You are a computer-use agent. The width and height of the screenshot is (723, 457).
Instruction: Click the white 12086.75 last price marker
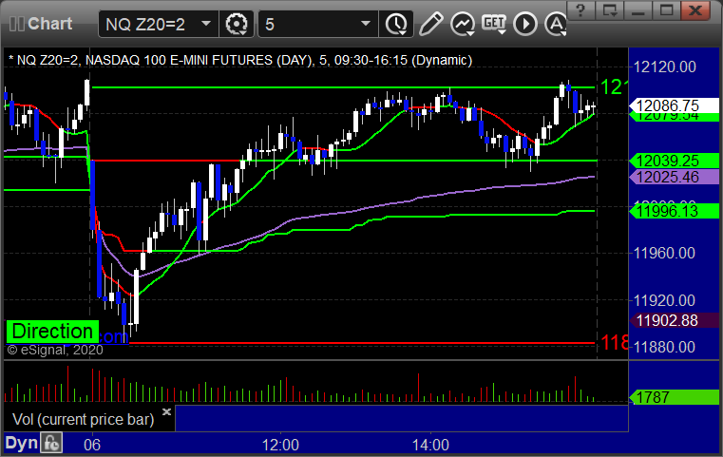[x=674, y=105]
